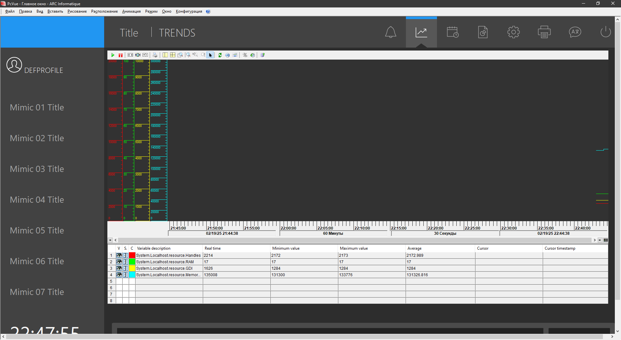Click the yellow color swatch for GDI
This screenshot has height=340, width=621.
(x=132, y=268)
